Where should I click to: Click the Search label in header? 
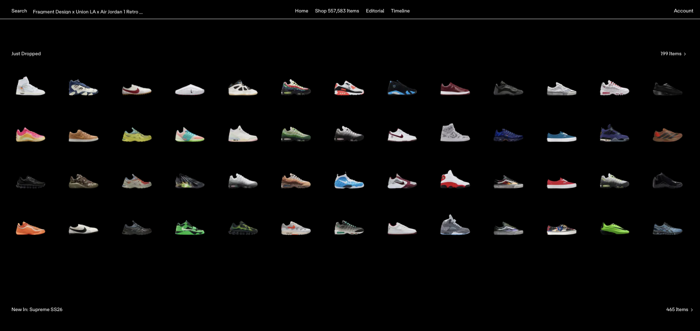(19, 11)
